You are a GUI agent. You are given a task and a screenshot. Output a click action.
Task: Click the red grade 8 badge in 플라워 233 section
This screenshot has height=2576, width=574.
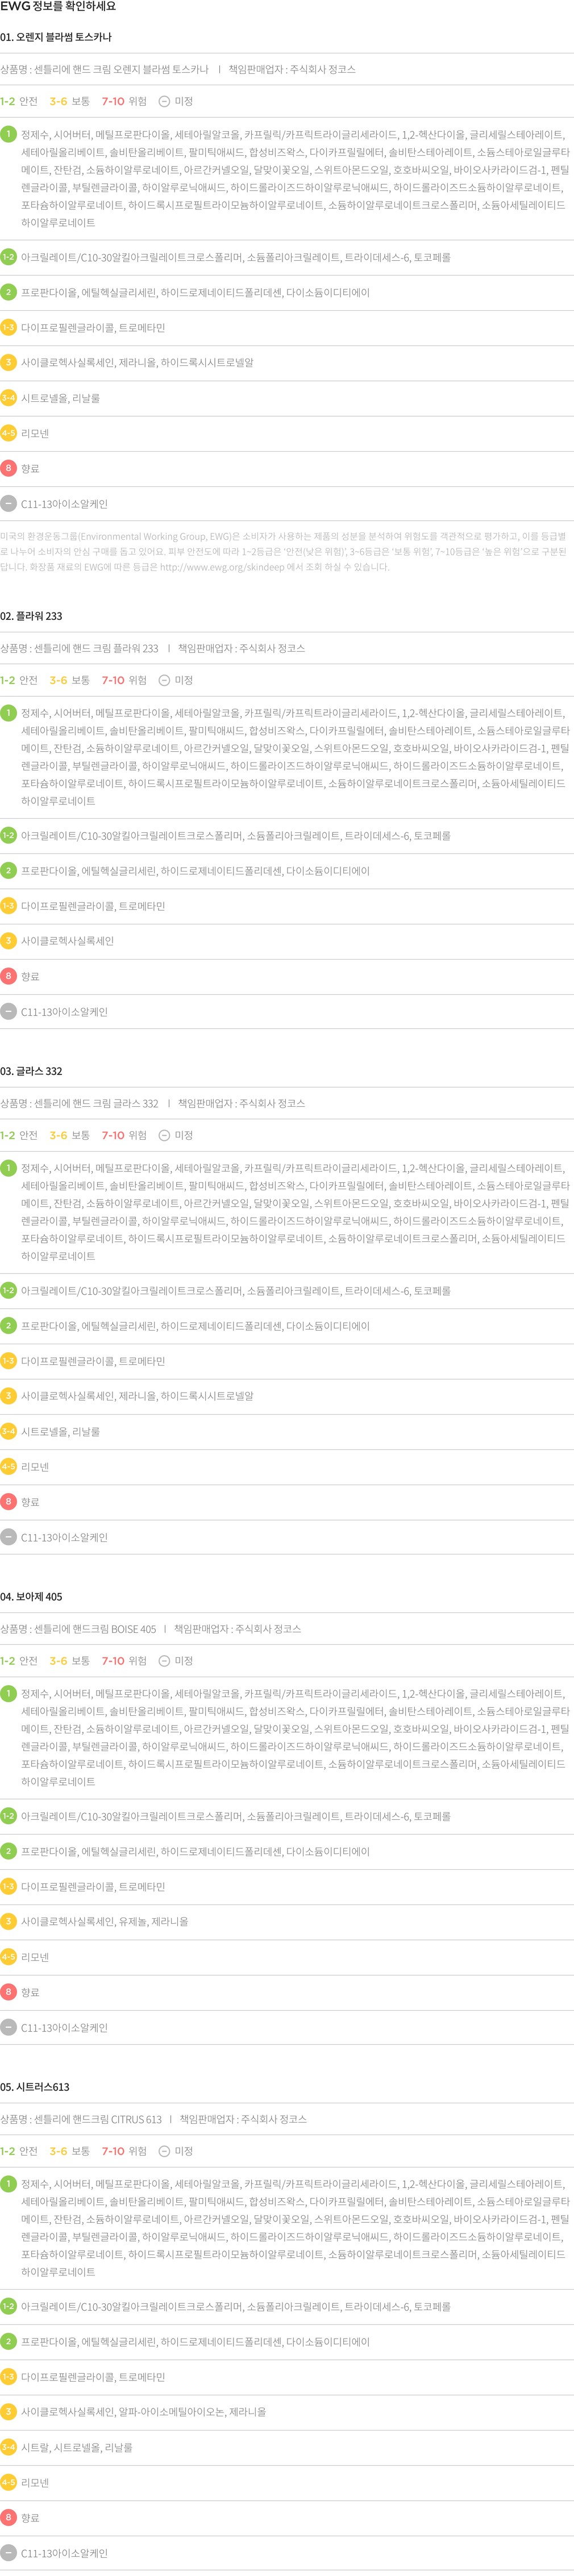[8, 976]
